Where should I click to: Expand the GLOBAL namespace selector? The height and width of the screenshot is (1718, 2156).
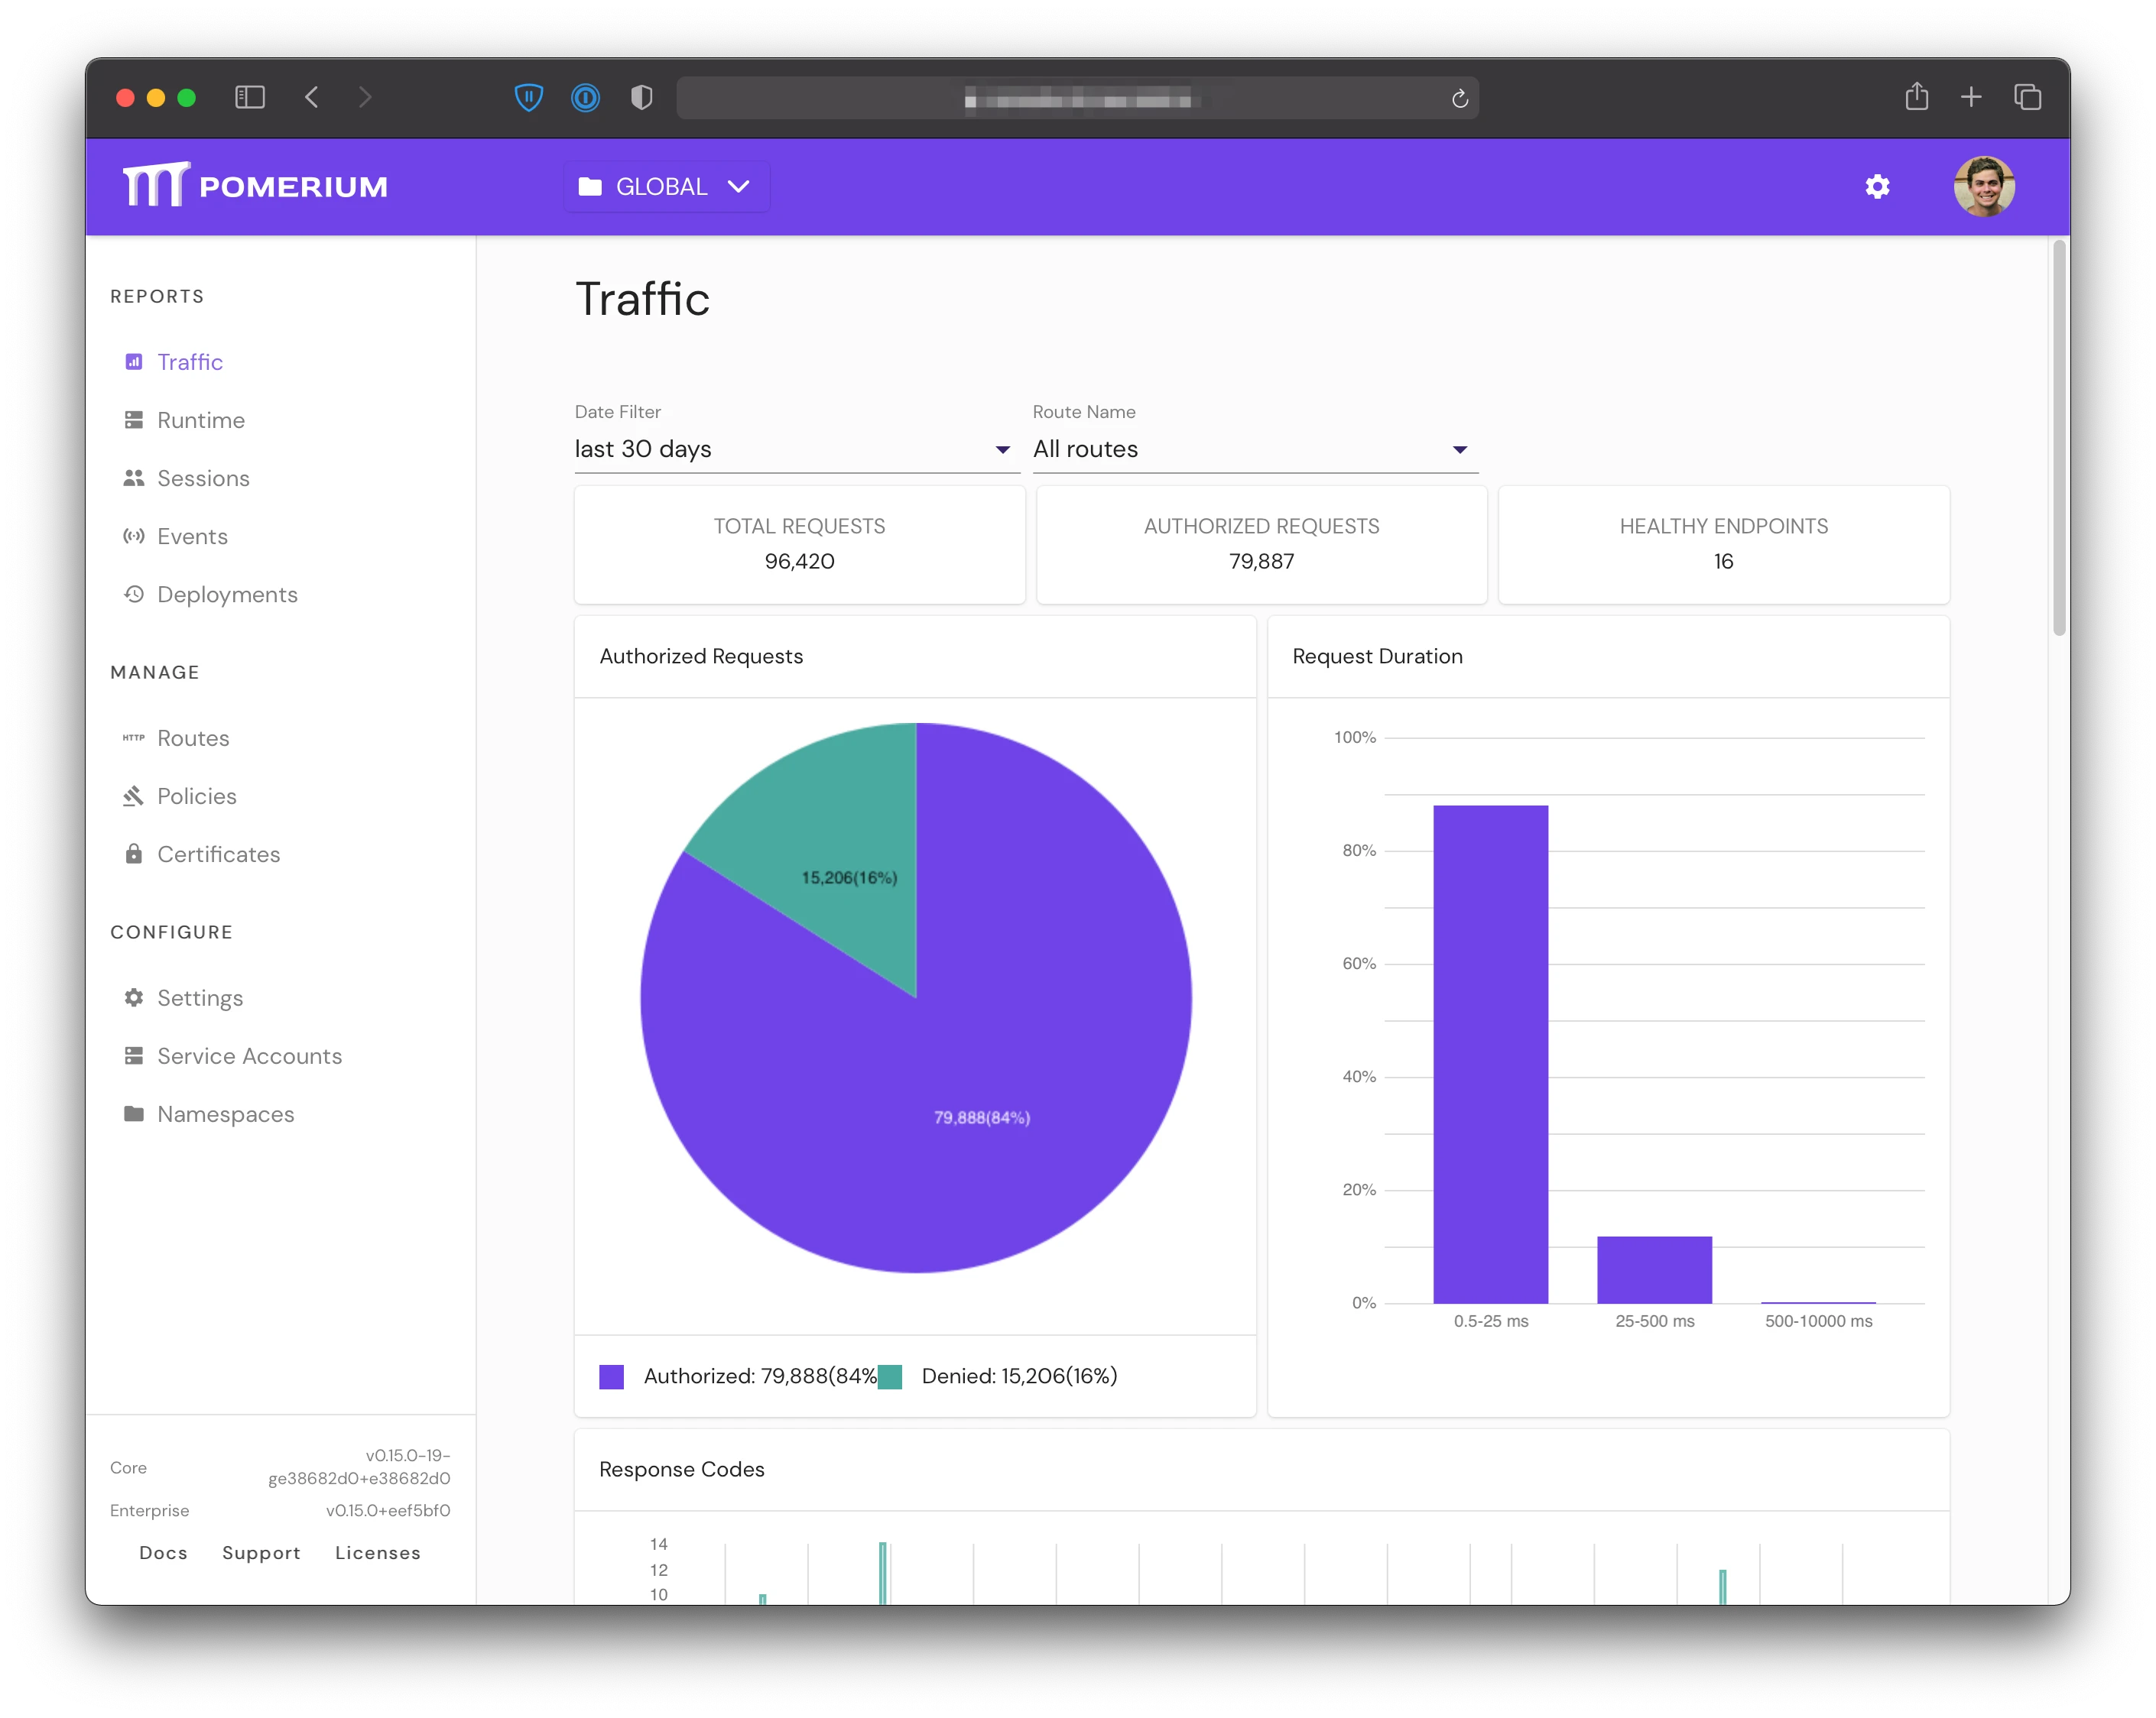pyautogui.click(x=667, y=187)
